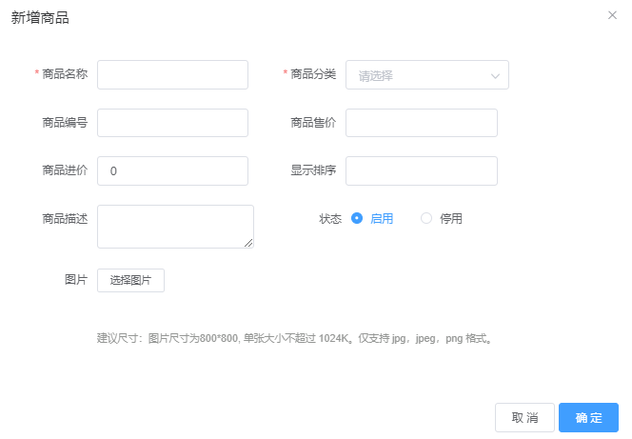This screenshot has height=439, width=632.
Task: Click the 商品分类 required field label
Action: (x=313, y=74)
